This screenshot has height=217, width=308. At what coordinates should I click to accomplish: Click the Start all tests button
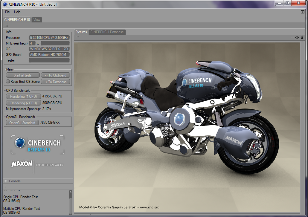point(23,75)
